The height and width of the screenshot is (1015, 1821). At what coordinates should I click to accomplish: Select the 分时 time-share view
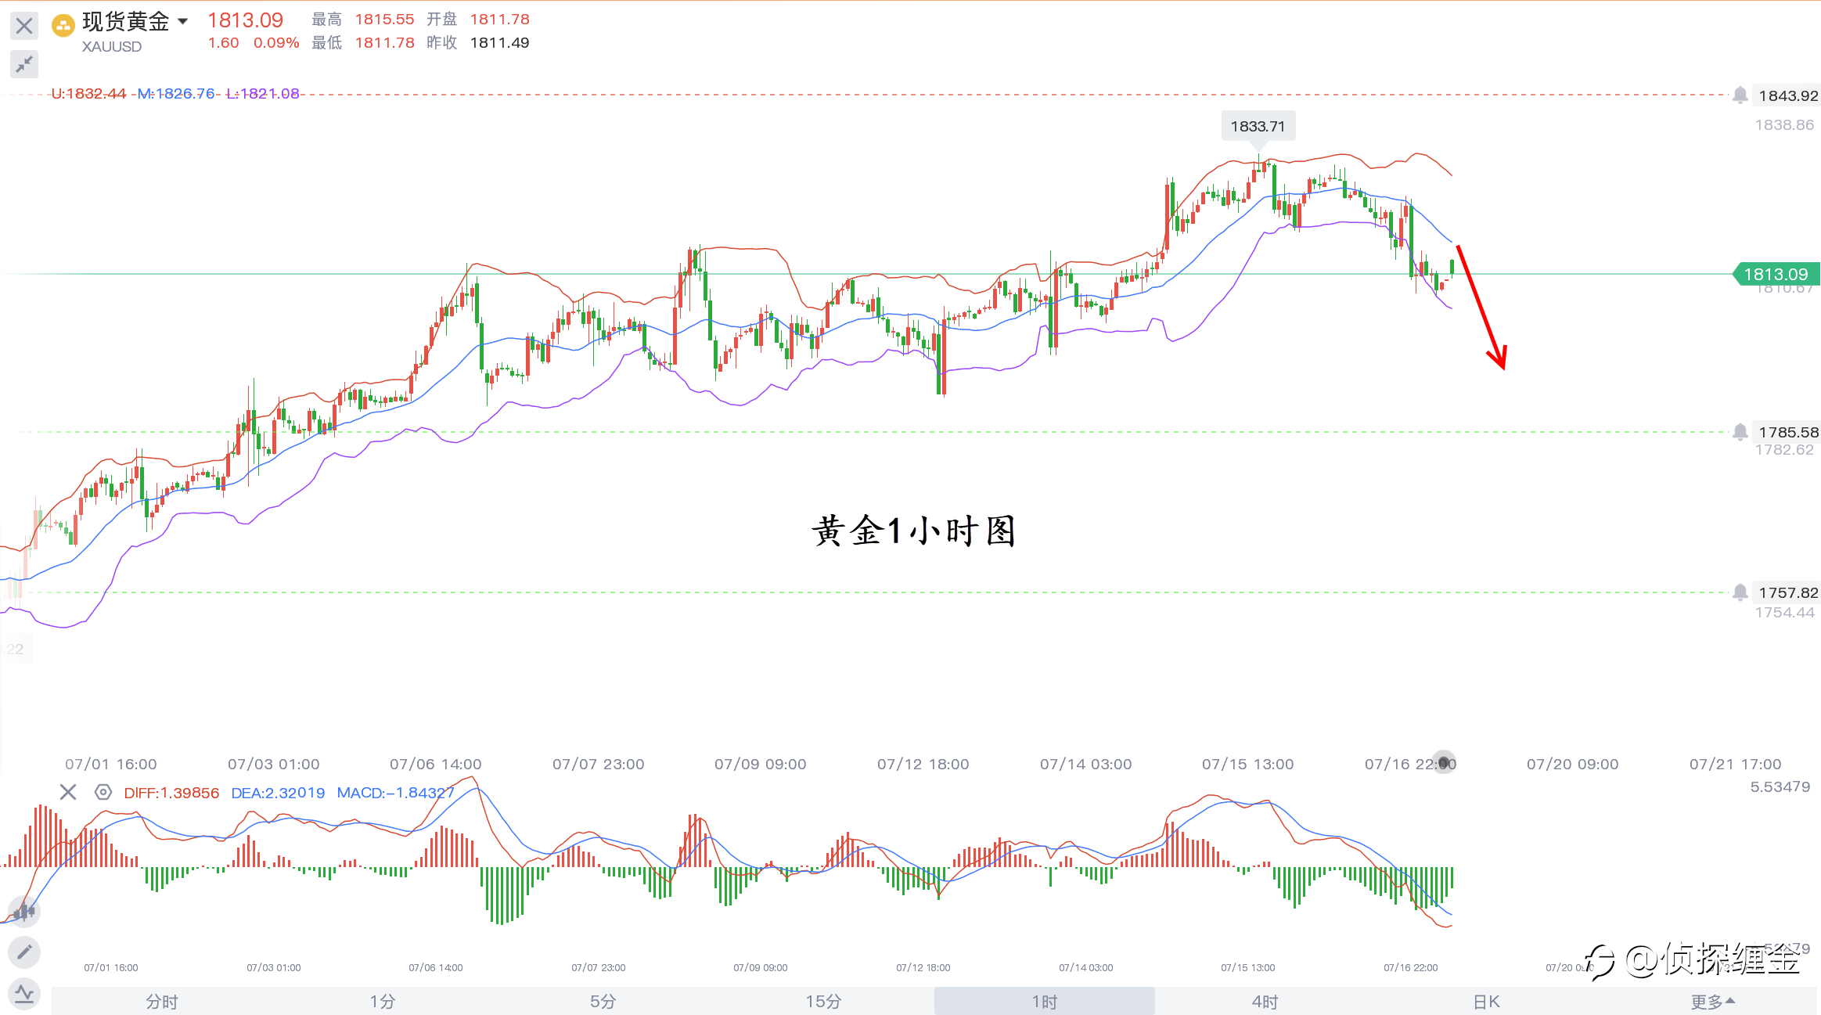(162, 1001)
